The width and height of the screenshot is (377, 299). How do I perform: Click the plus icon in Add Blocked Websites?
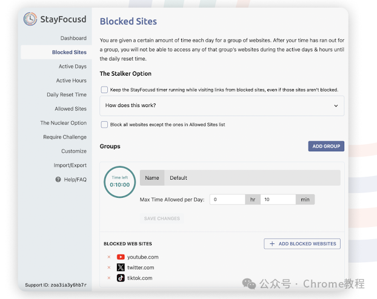(272, 244)
